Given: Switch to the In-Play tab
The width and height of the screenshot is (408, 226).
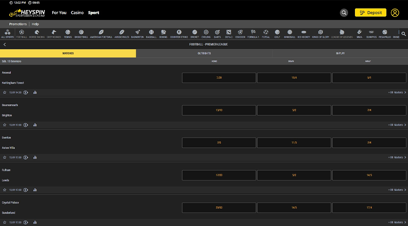Looking at the screenshot, I should (340, 53).
